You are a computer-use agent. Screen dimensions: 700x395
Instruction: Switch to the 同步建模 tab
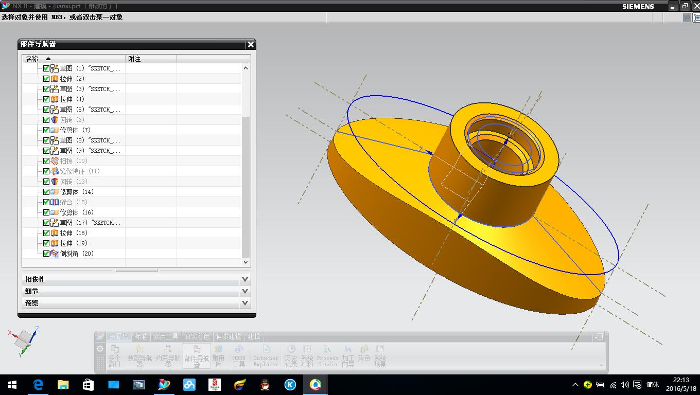coord(229,336)
